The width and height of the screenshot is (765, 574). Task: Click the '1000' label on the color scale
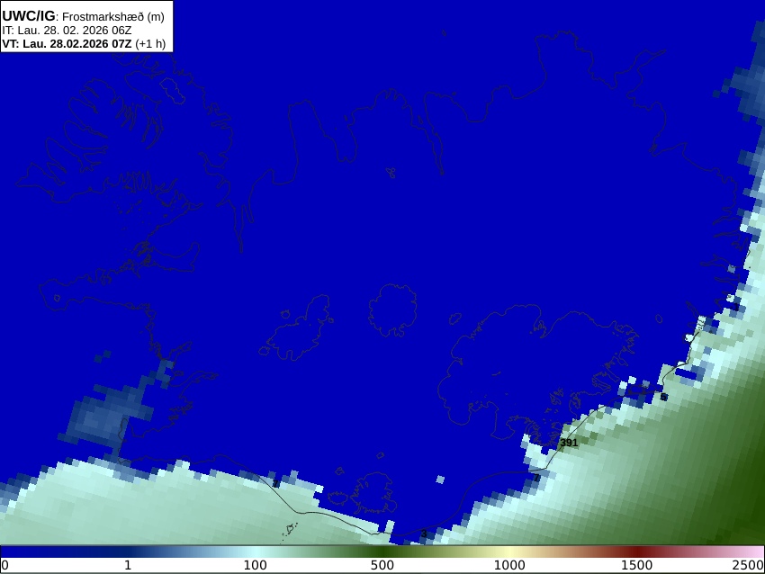[509, 566]
